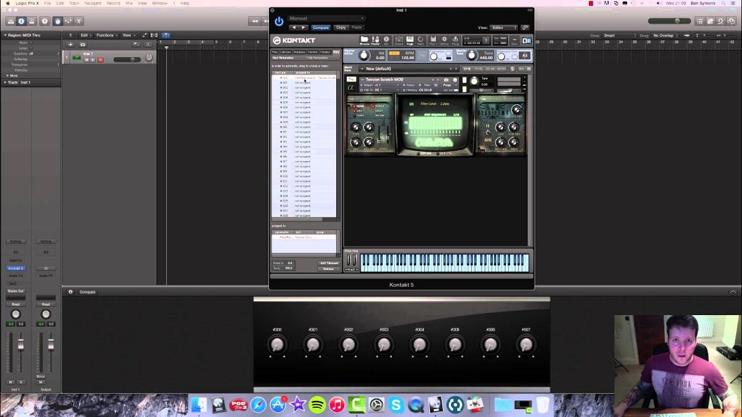Click Kontakt Purge icon

tap(455, 41)
